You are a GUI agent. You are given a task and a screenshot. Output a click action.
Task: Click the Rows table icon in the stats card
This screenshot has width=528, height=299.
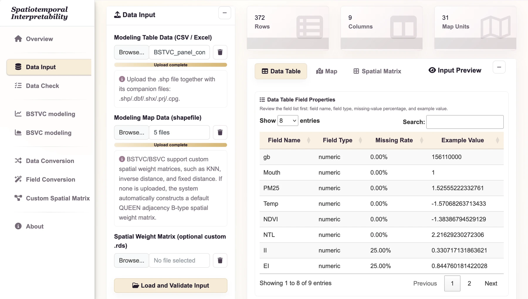click(x=309, y=27)
